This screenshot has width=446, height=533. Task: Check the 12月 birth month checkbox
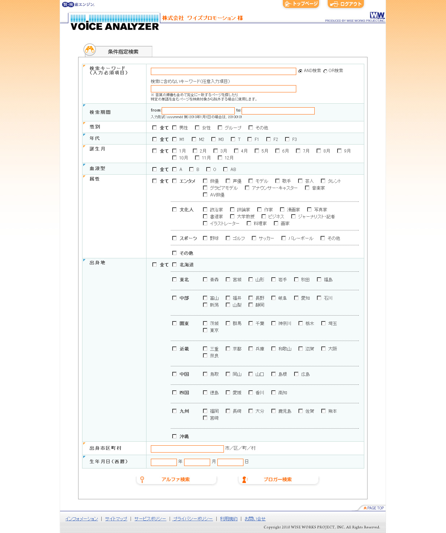point(220,158)
